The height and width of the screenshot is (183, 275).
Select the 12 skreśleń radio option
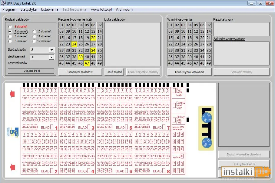(x=34, y=41)
